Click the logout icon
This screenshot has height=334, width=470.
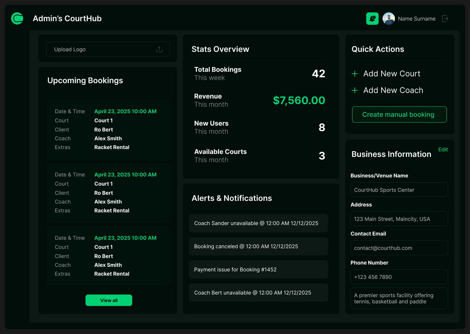tap(445, 19)
